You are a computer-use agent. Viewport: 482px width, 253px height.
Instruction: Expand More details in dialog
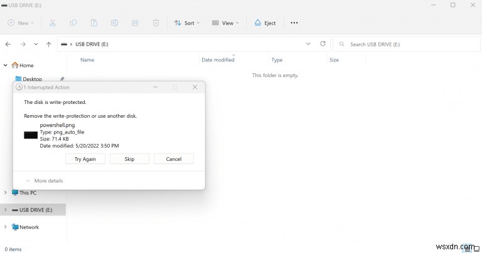(x=45, y=180)
